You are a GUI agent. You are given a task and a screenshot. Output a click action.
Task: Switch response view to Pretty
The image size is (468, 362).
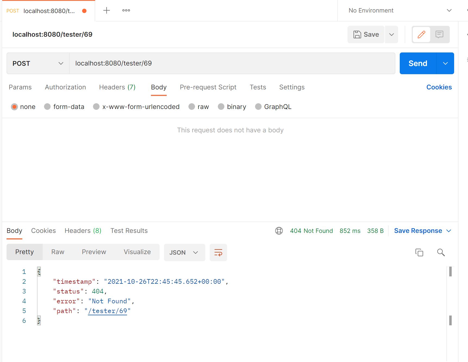click(x=24, y=252)
